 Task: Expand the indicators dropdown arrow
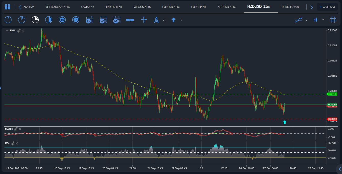coord(306,20)
